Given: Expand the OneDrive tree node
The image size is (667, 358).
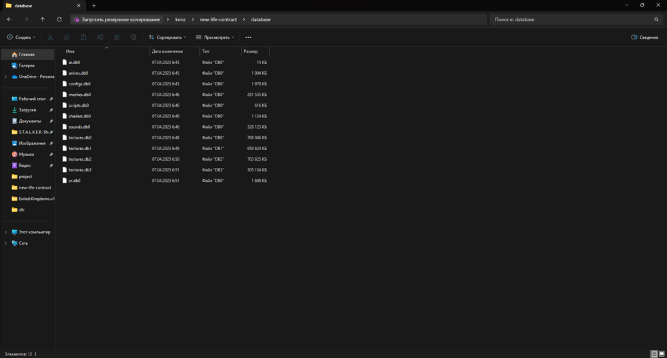Looking at the screenshot, I should [5, 77].
